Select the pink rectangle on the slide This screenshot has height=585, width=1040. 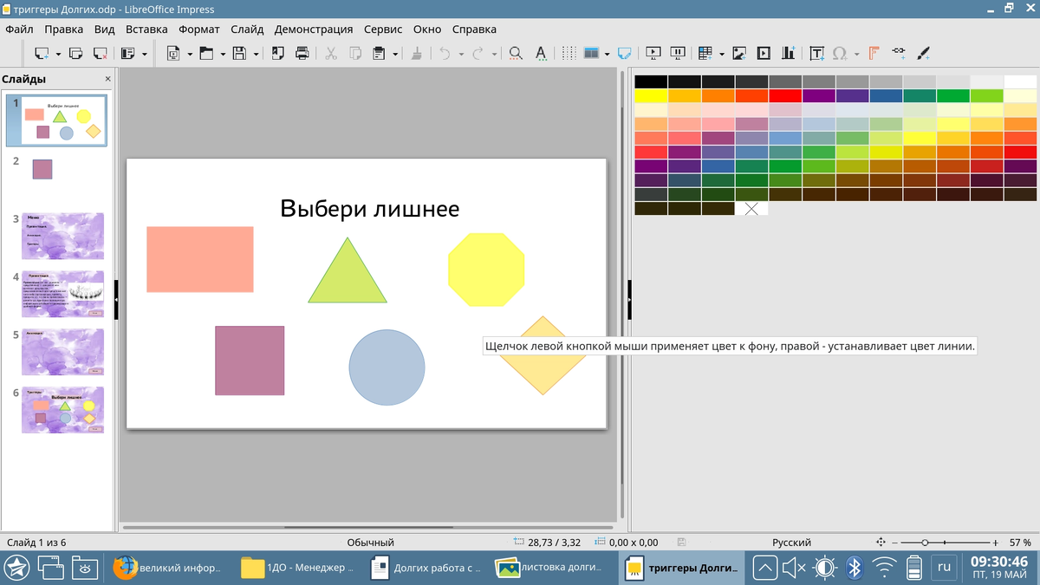(200, 259)
